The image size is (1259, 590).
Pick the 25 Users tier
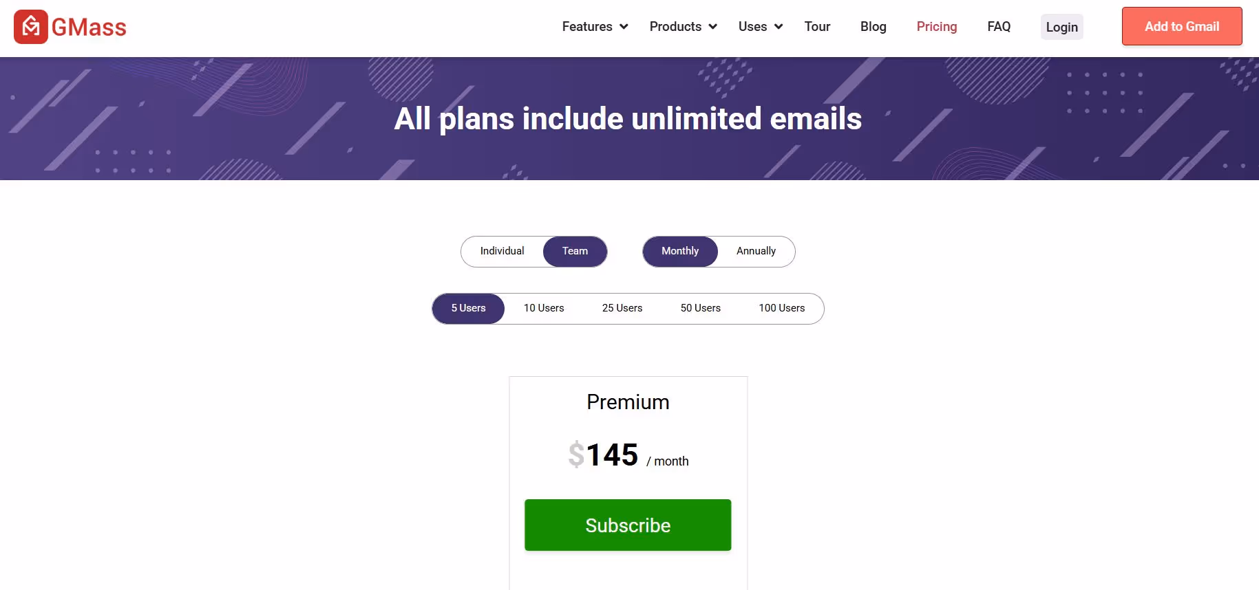[x=622, y=308]
